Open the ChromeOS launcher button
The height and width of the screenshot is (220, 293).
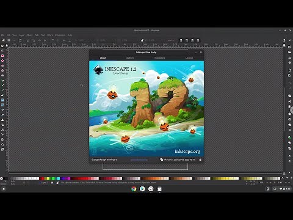4,189
